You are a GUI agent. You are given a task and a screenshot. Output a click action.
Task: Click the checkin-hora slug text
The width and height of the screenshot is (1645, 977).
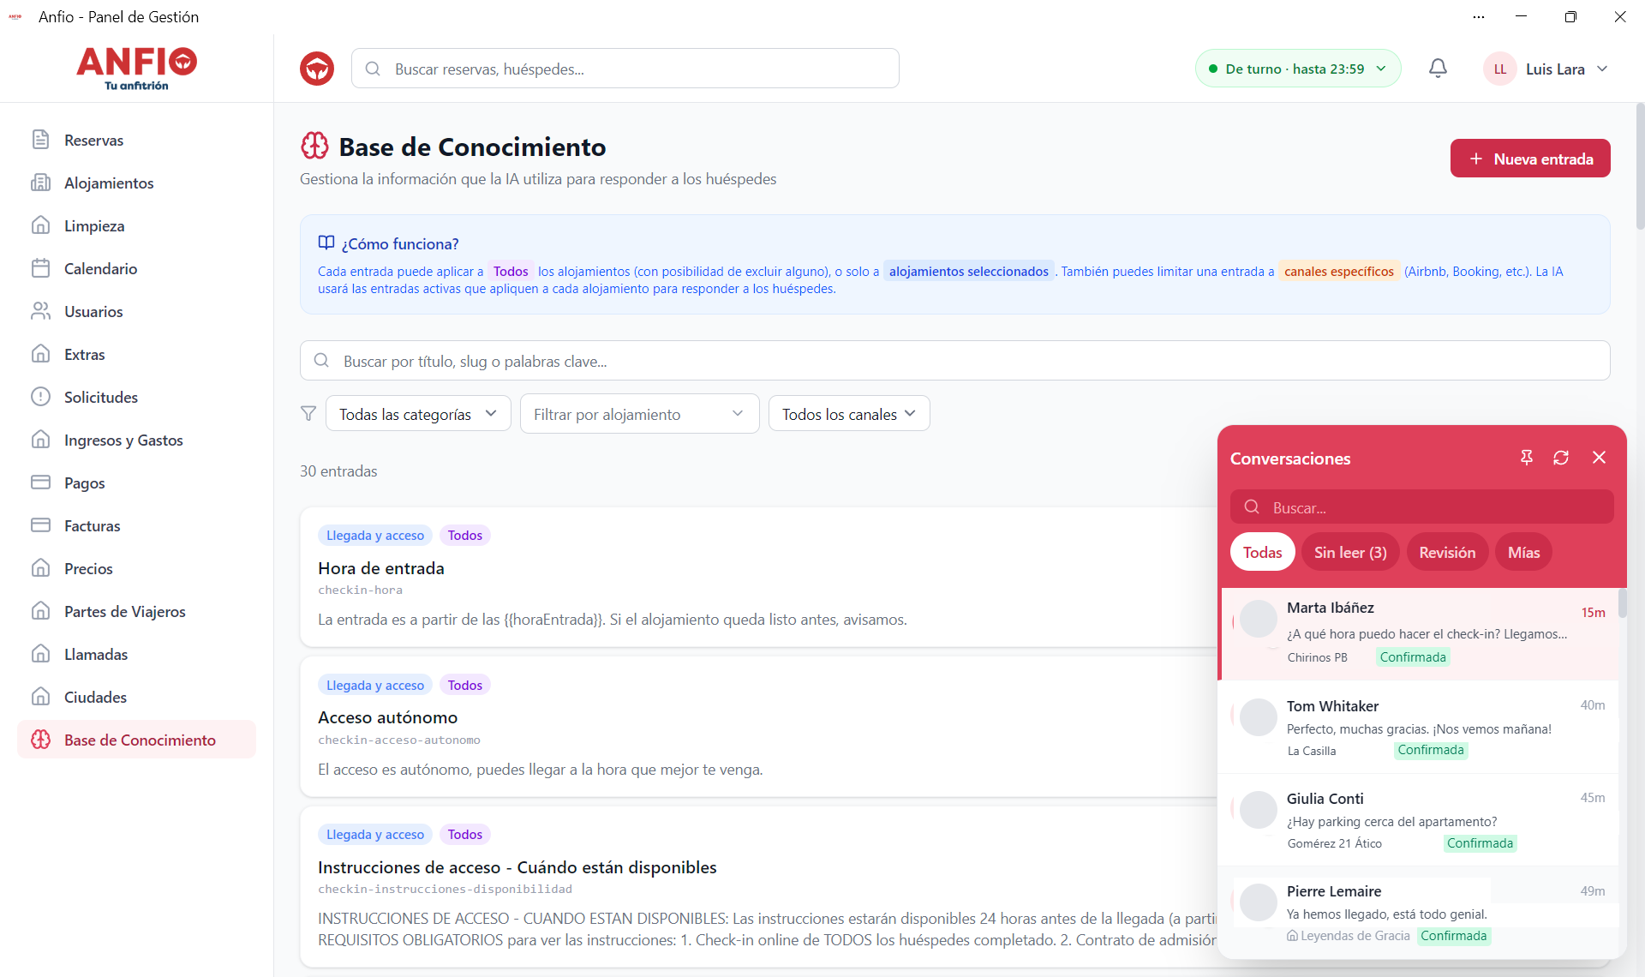tap(360, 590)
